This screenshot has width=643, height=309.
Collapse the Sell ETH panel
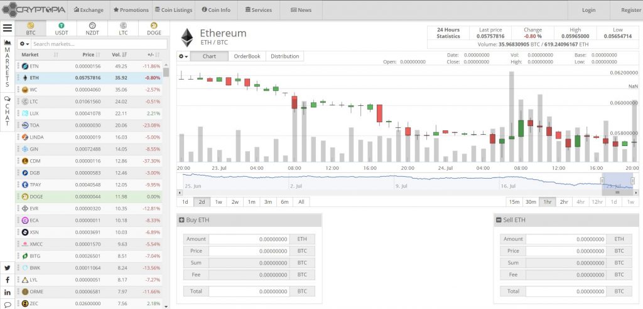[x=499, y=220]
